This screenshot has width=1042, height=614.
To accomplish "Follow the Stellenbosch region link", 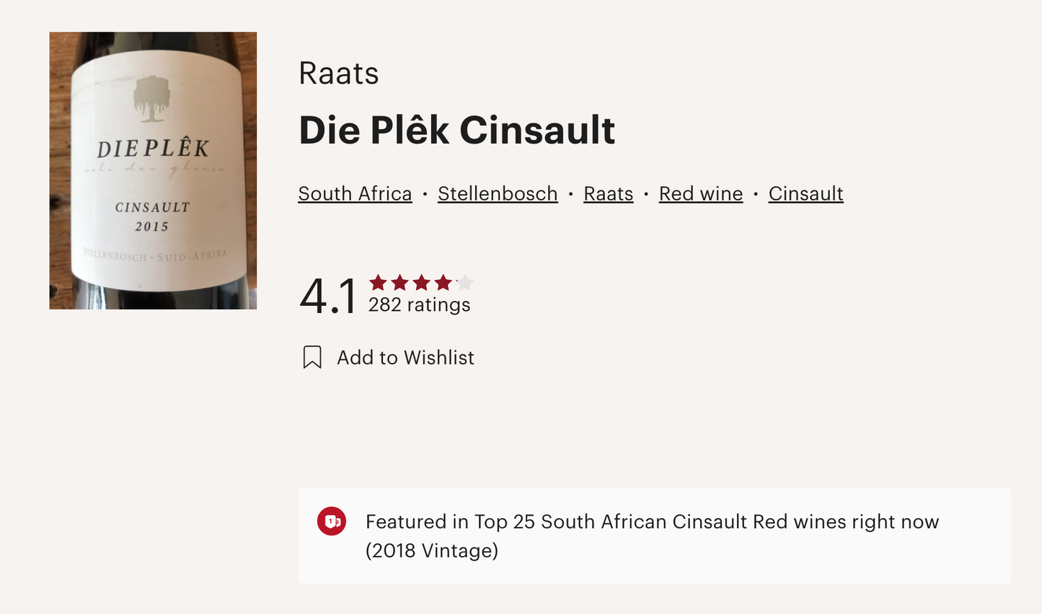I will coord(498,193).
